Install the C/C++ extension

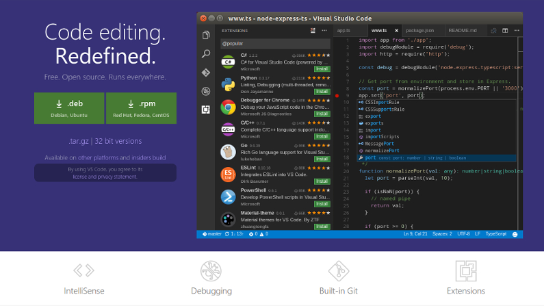coord(322,136)
